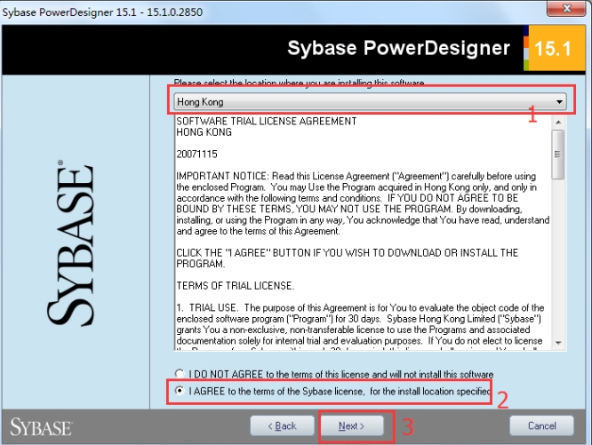Screen dimensions: 592x445
Task: Close the installer window
Action: (x=566, y=8)
